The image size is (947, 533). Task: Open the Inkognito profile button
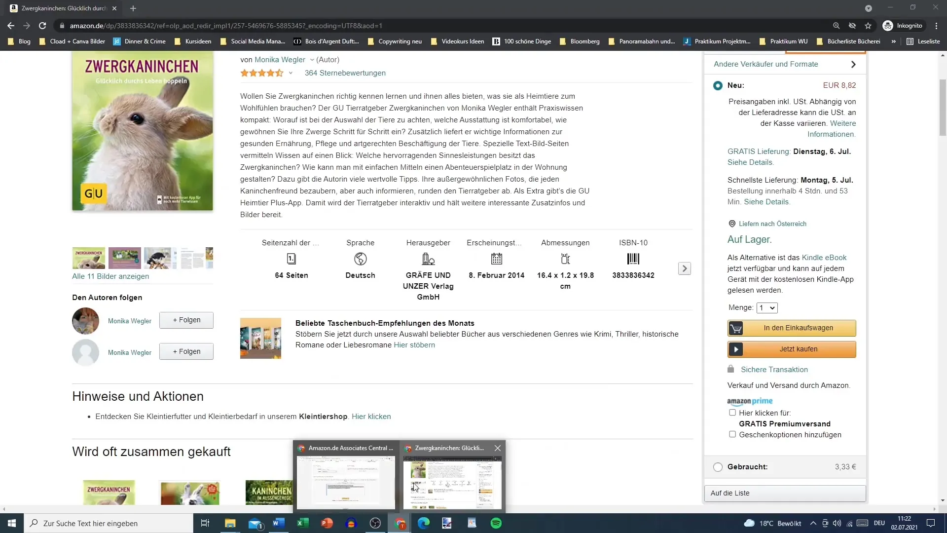pyautogui.click(x=903, y=26)
